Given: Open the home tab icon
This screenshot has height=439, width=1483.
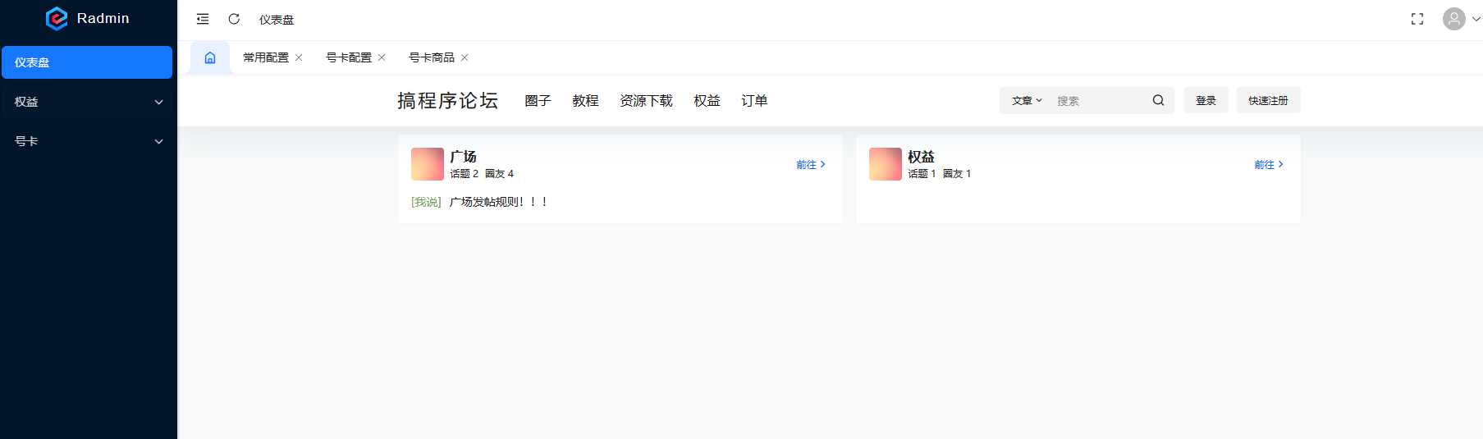Looking at the screenshot, I should click(210, 57).
